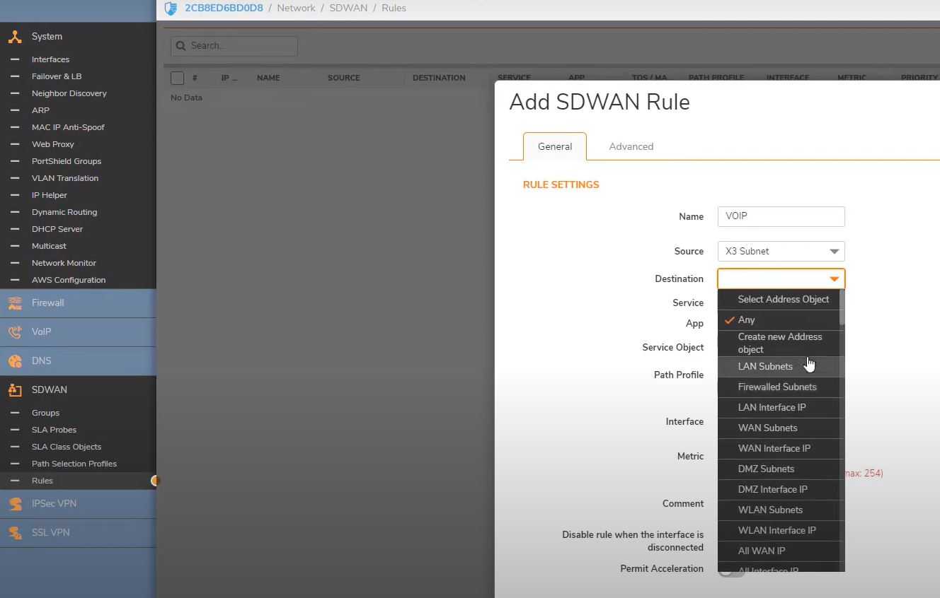Click the Name field containing VOIP
Image resolution: width=940 pixels, height=598 pixels.
780,216
